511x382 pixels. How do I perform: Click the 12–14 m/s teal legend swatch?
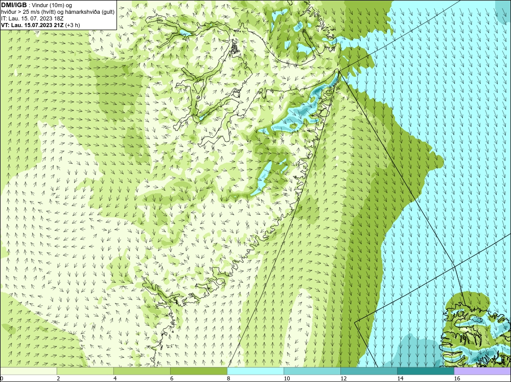click(369, 371)
